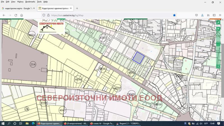Toggle the sidebar view icon

tap(214, 15)
